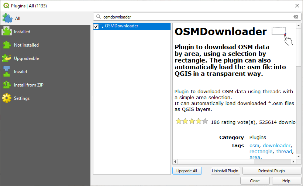Click the Install from ZIP icon
The height and width of the screenshot is (186, 303).
(x=7, y=85)
